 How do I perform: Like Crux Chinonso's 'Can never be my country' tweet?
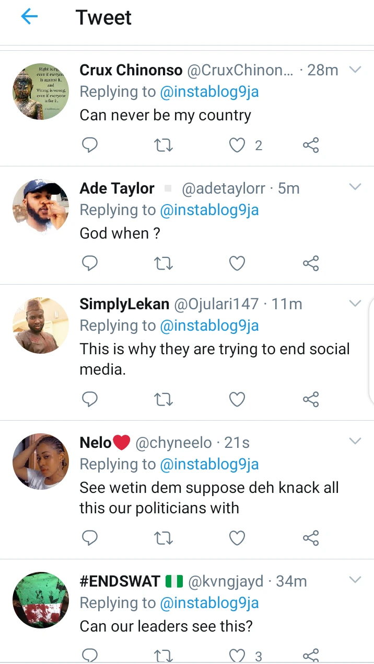point(238,145)
